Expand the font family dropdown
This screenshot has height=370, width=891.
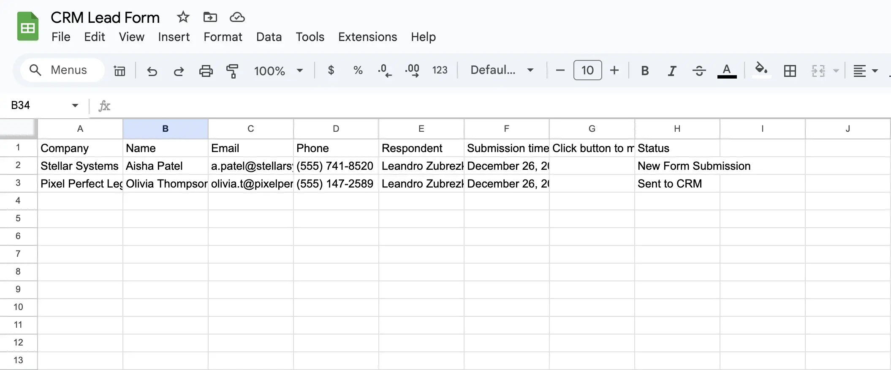(502, 70)
